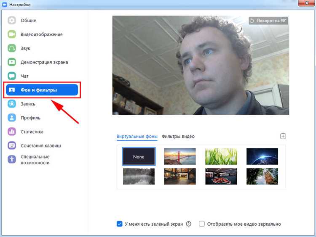Open the Сочетания клавиш keyboard icon
Viewport: 316px width, 237px height.
pos(12,145)
